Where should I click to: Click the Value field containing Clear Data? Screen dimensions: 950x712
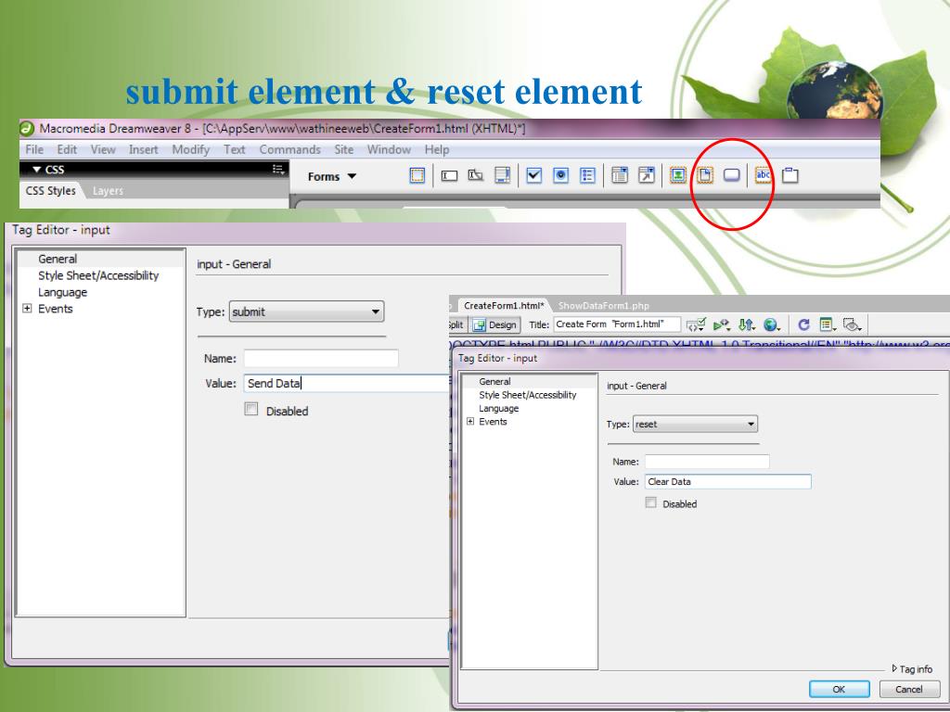pos(726,481)
